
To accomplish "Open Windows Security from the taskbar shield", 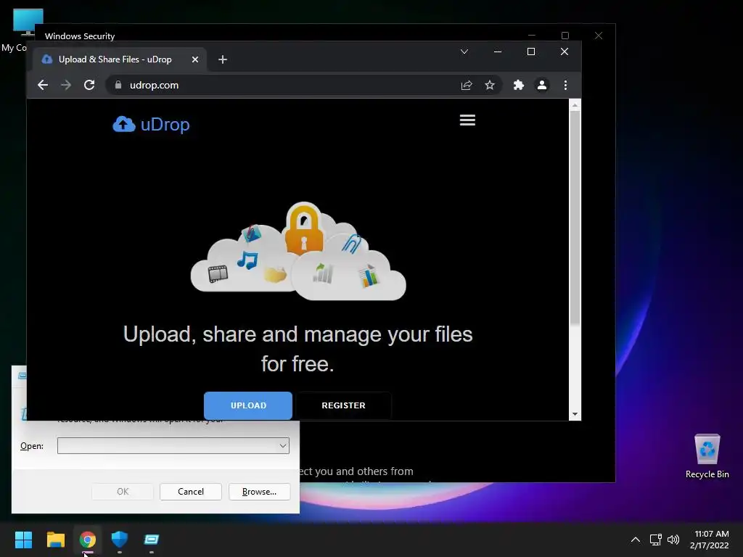I will pyautogui.click(x=120, y=540).
